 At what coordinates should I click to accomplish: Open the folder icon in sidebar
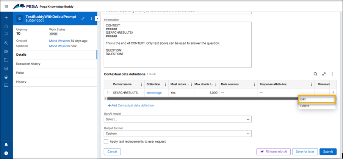6,60
